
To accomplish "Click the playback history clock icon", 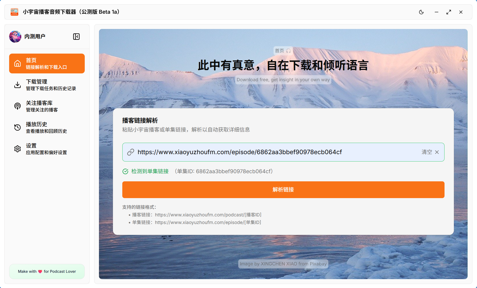I will pos(18,127).
